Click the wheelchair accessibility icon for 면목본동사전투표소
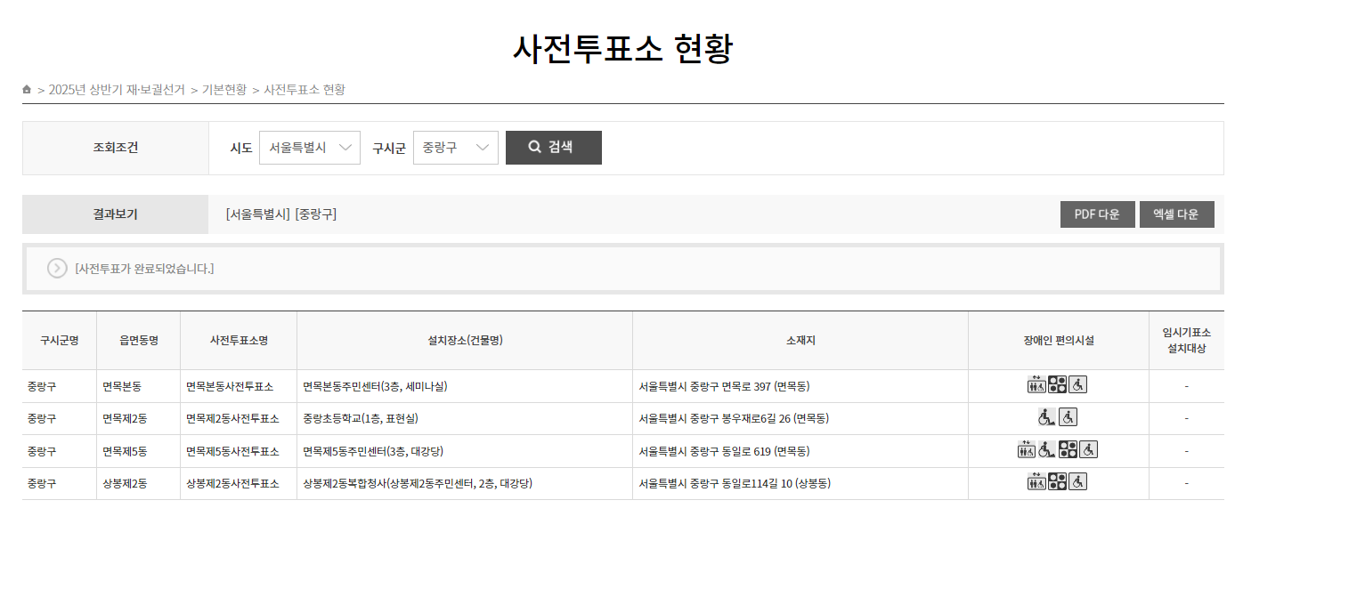This screenshot has height=589, width=1365. [1077, 384]
